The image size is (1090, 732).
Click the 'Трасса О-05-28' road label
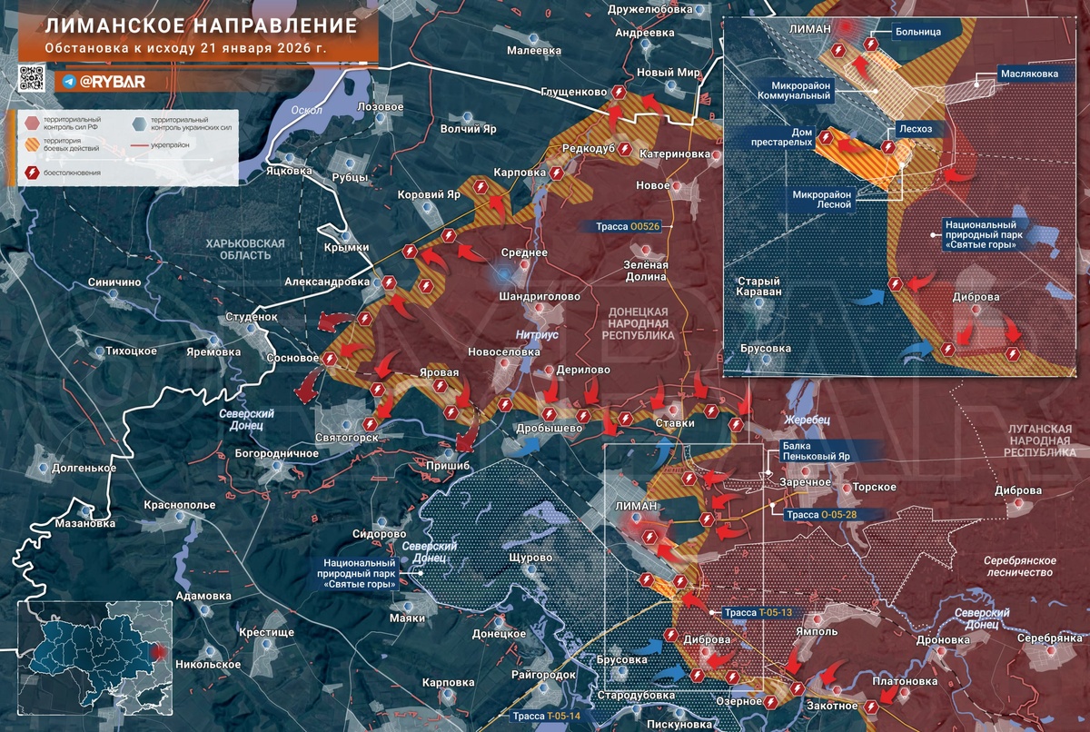[822, 515]
